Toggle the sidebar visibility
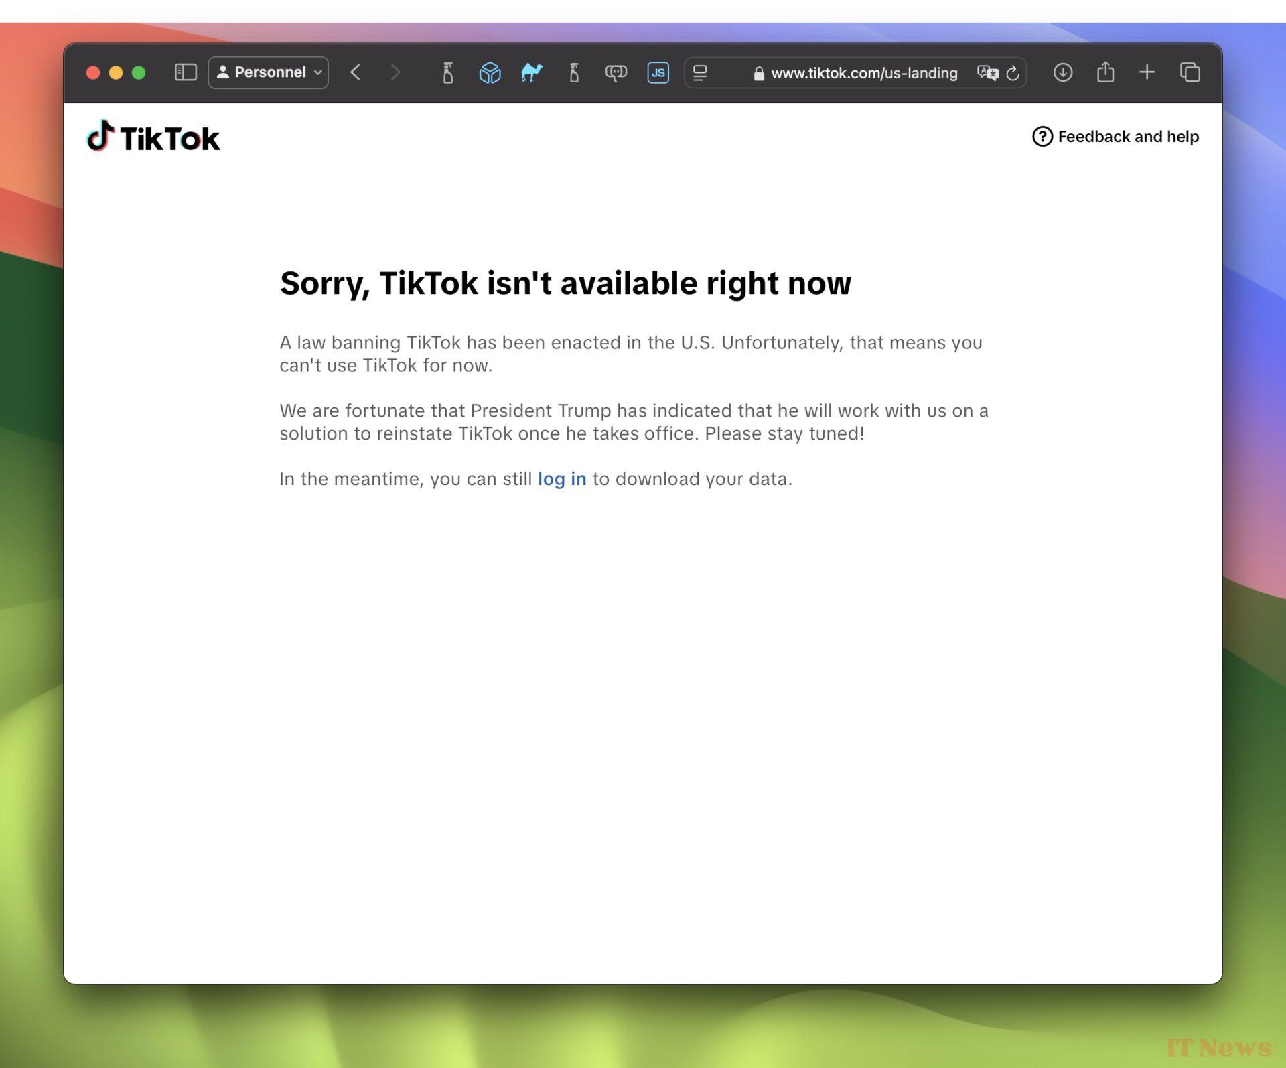 point(186,72)
